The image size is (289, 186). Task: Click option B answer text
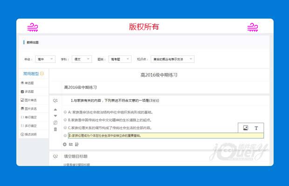click(110, 120)
